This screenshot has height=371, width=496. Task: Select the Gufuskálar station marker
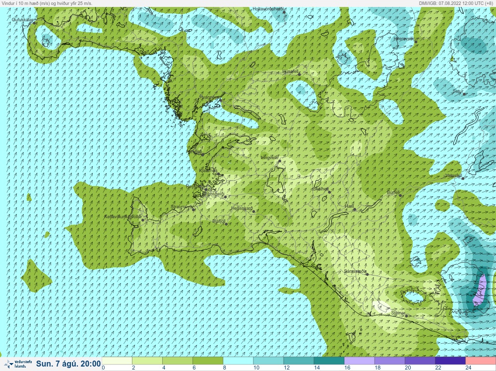[x=35, y=23]
